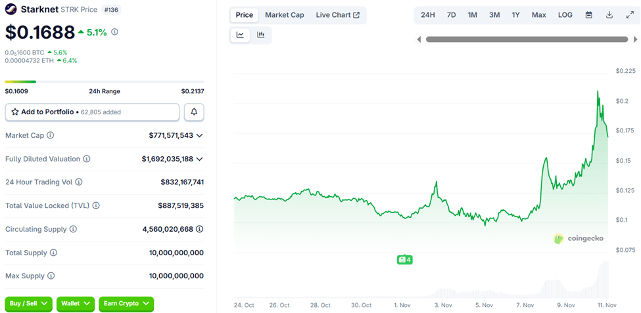Switch to candlestick chart view icon
Image resolution: width=641 pixels, height=313 pixels.
[261, 35]
